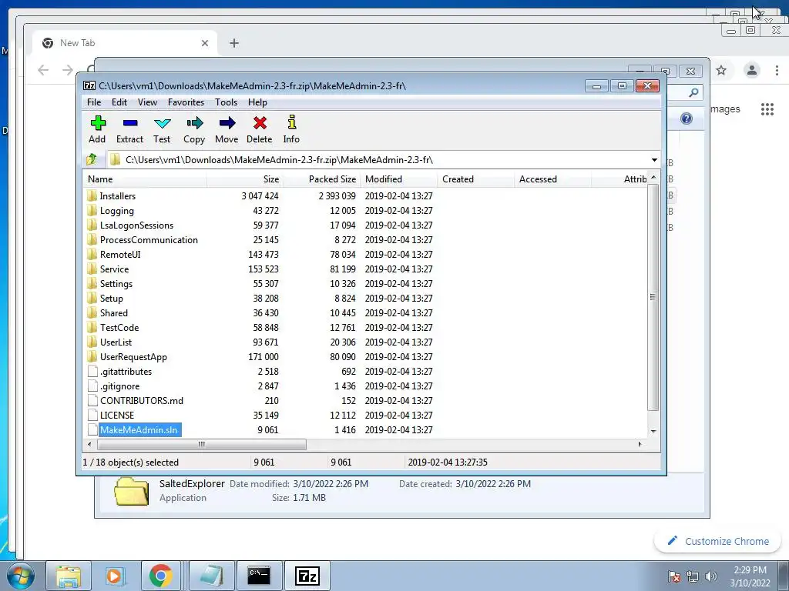
Task: Click Explorer window blue help icon
Action: pos(687,119)
